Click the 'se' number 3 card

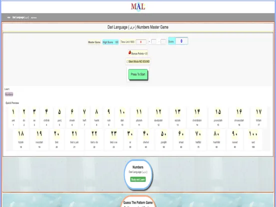click(34, 117)
